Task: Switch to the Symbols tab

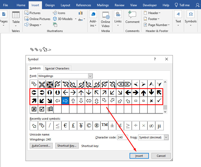Action: pyautogui.click(x=35, y=68)
